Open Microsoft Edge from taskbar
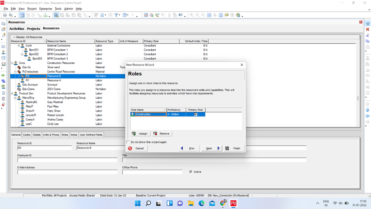 tap(201, 203)
